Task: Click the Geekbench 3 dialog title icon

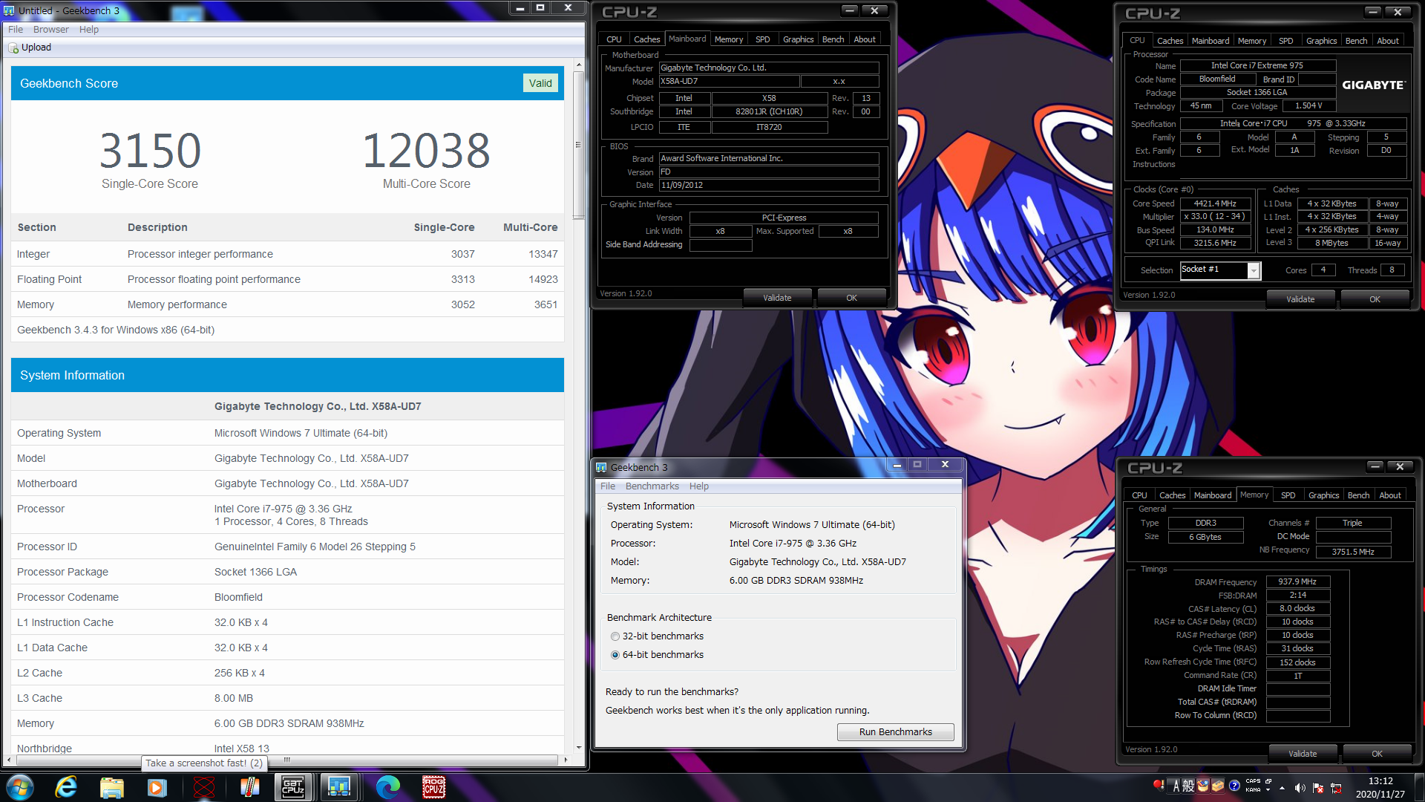Action: point(601,467)
